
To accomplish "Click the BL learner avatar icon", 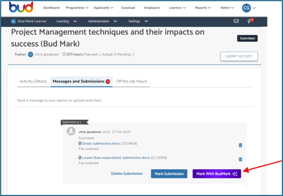I will click(x=13, y=21).
